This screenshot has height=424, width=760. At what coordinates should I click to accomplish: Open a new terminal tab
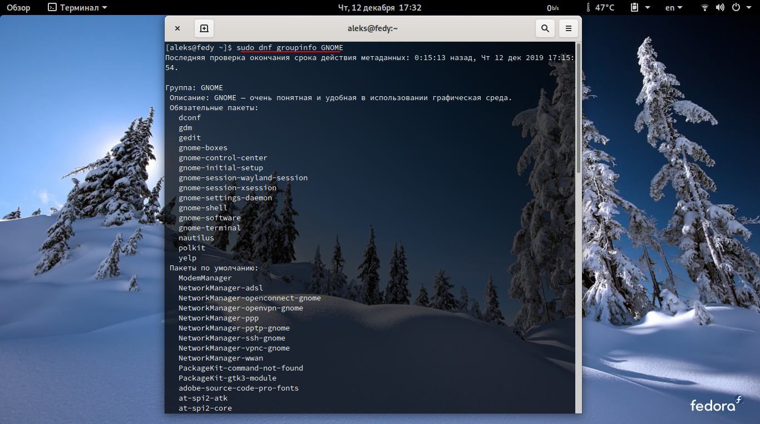point(204,28)
